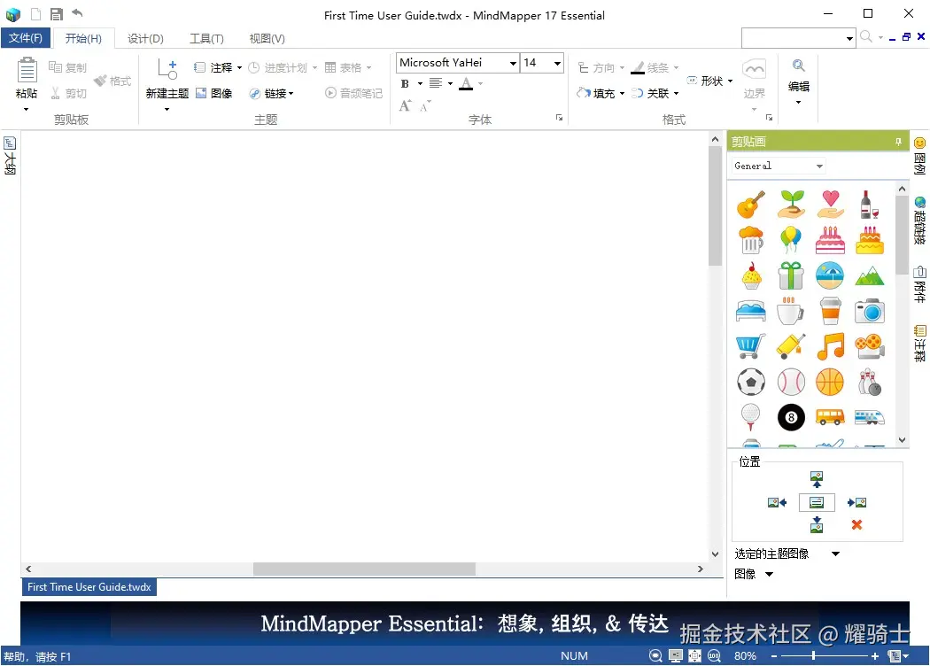The height and width of the screenshot is (666, 930).
Task: Click the horizontal scrollbar thumb
Action: pos(364,569)
